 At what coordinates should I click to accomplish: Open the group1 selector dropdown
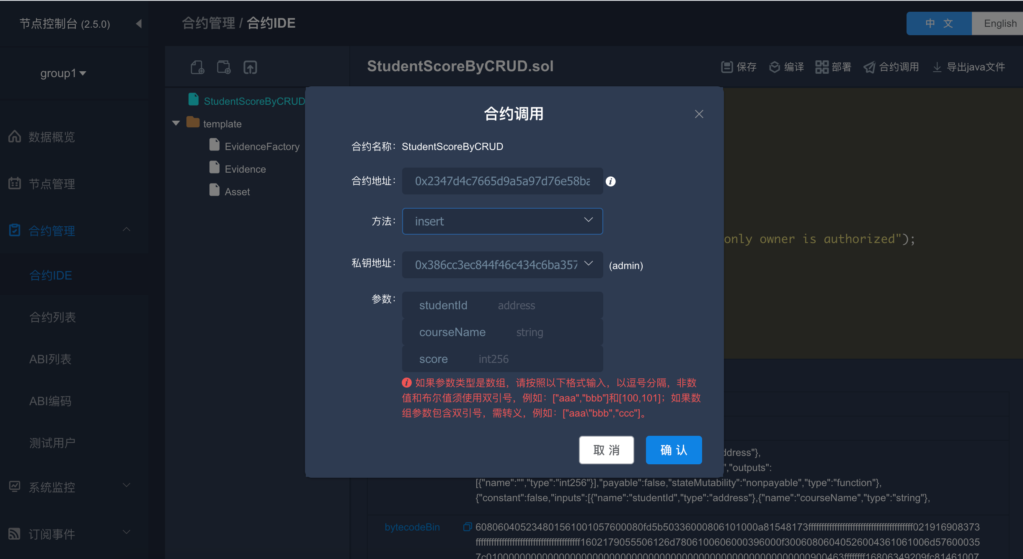coord(63,73)
